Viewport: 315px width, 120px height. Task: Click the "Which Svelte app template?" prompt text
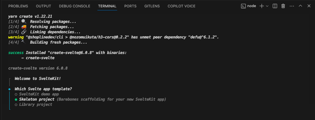tap(43, 89)
